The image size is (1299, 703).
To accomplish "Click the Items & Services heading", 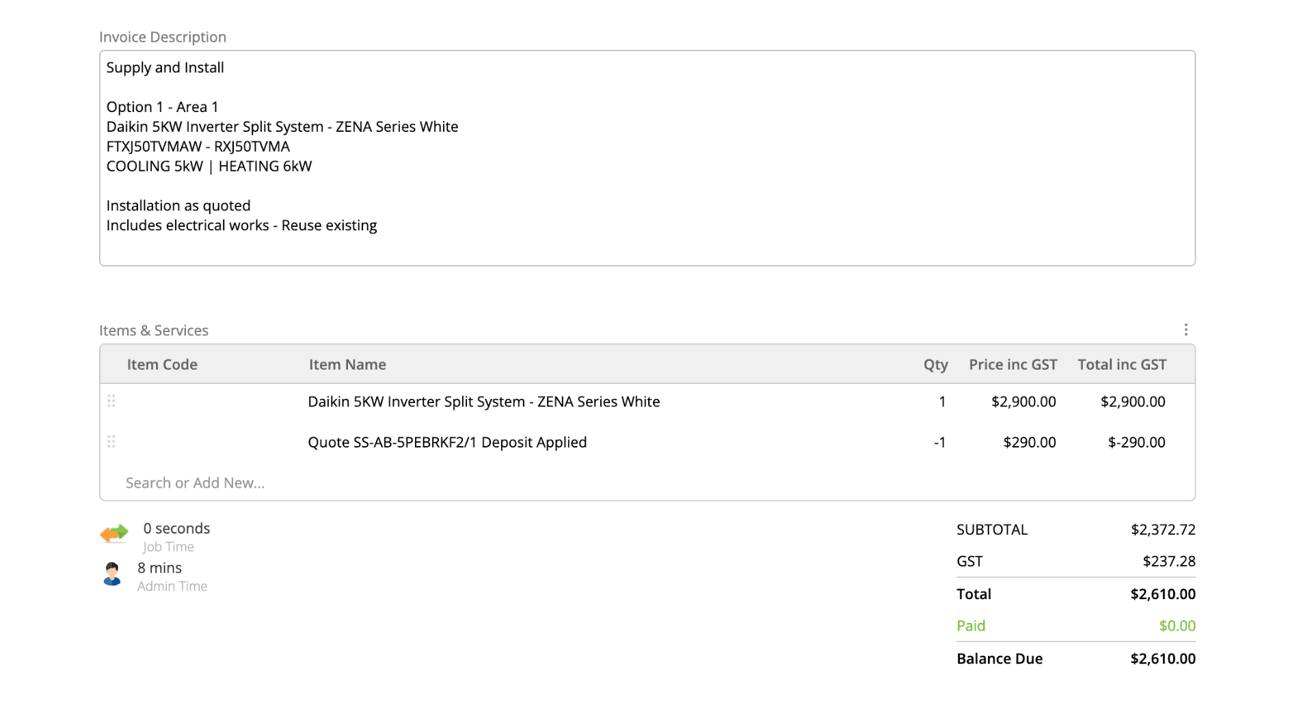I will 154,331.
